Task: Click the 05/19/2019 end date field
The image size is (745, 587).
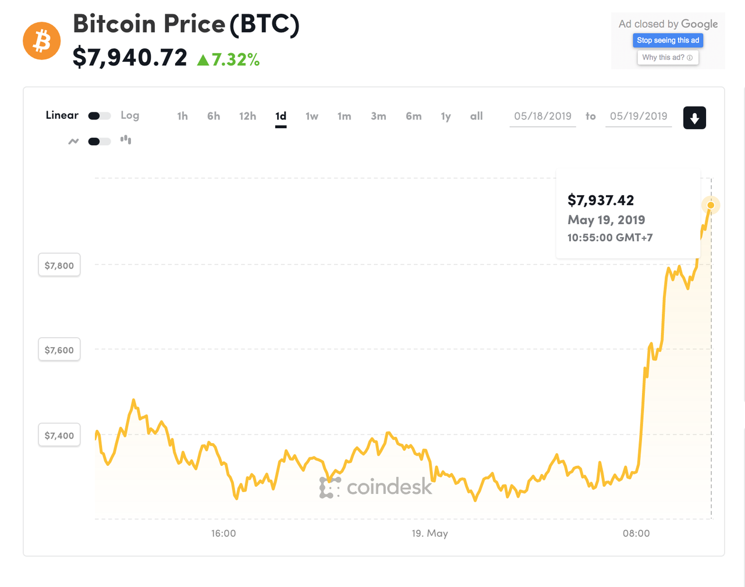Action: click(638, 116)
